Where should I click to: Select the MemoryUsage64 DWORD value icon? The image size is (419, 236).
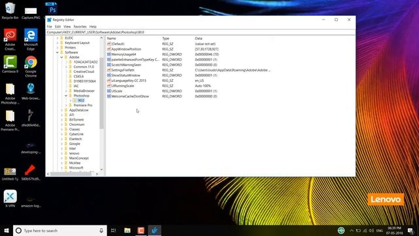pyautogui.click(x=109, y=54)
